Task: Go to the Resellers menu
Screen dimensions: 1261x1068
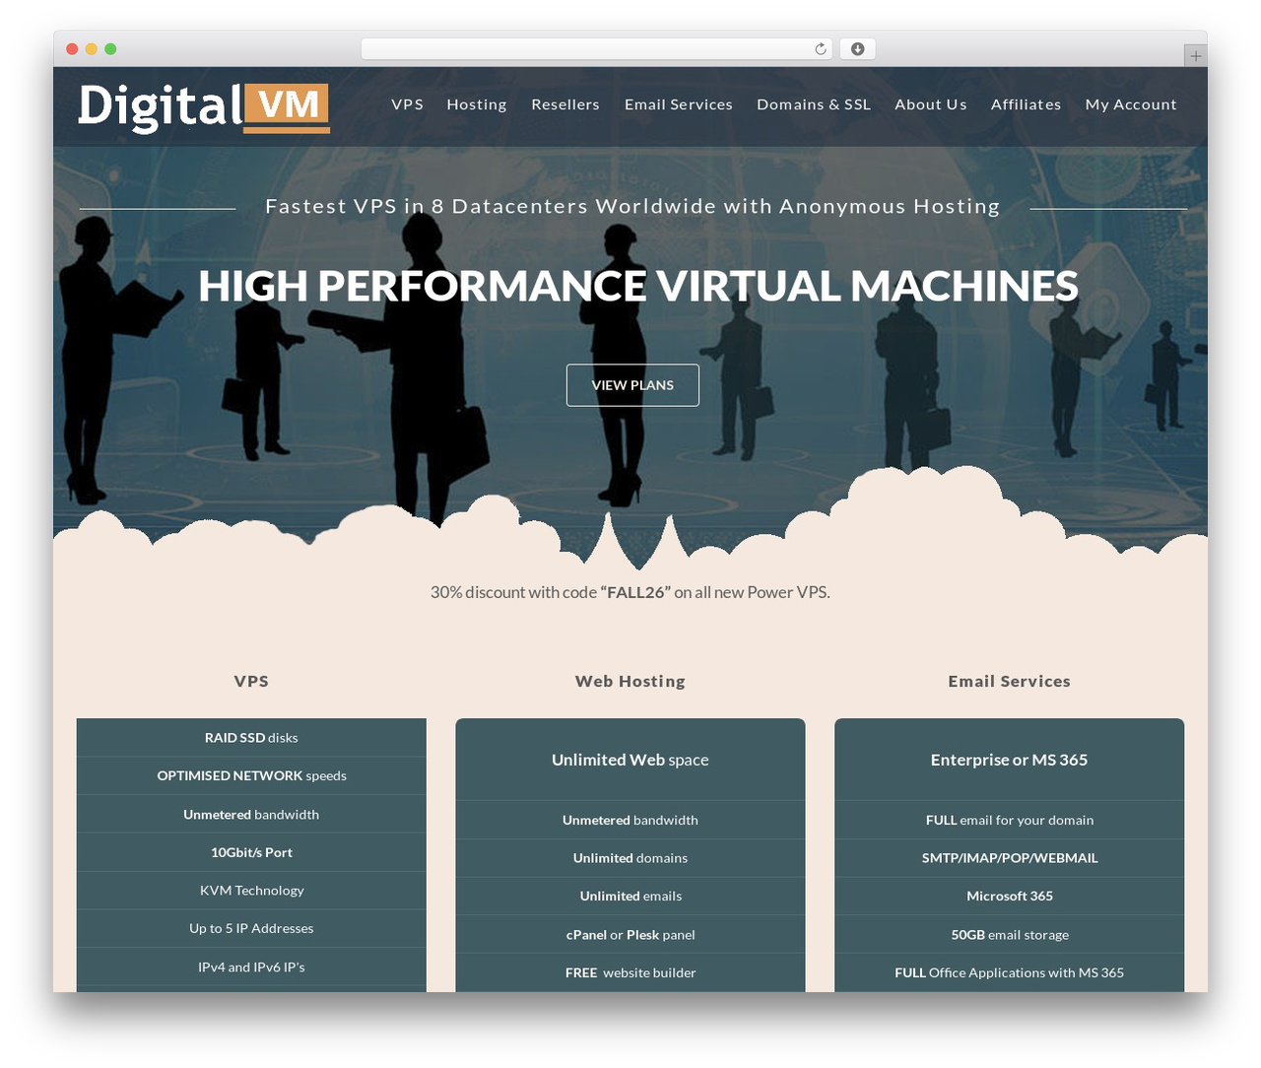Action: [x=565, y=104]
